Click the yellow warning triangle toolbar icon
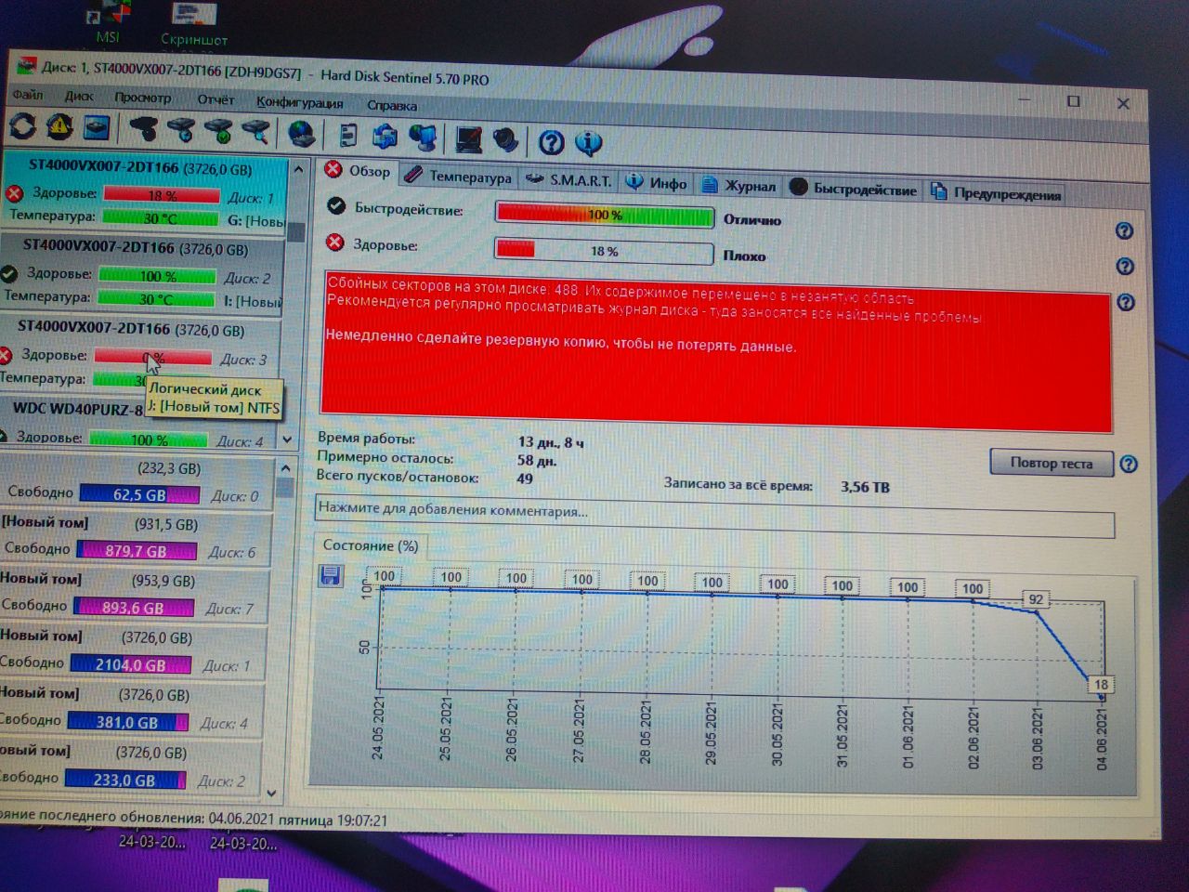 point(59,126)
